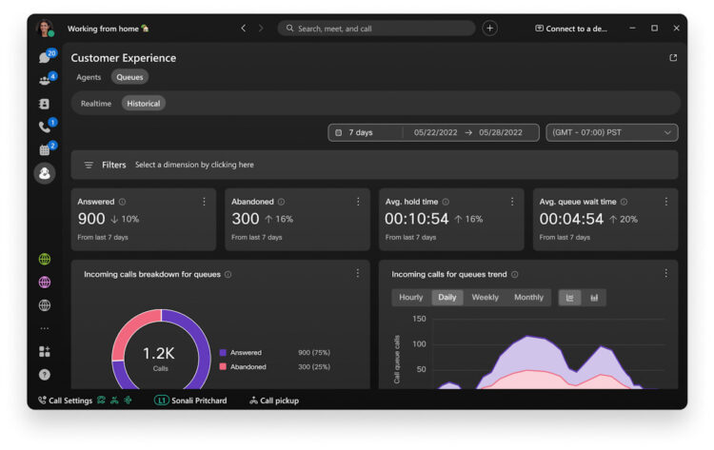This screenshot has width=714, height=450.
Task: Open the Meetings calendar icon
Action: pos(44,149)
